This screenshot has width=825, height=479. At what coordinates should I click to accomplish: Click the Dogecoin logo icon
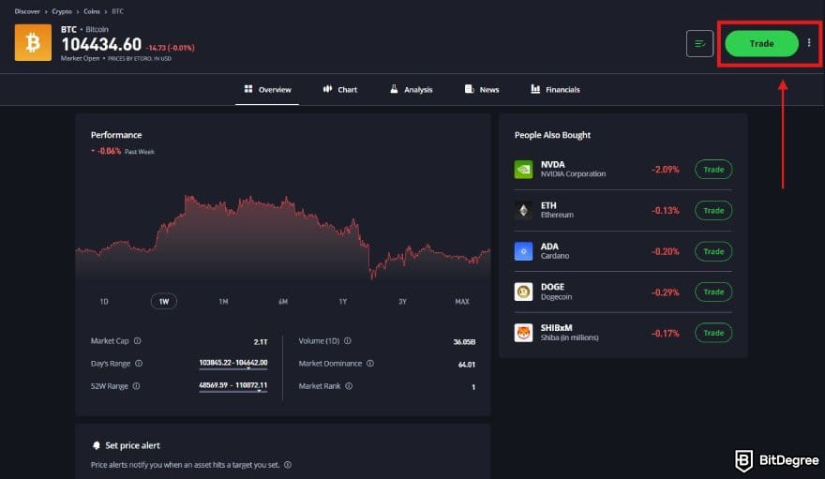(x=523, y=292)
